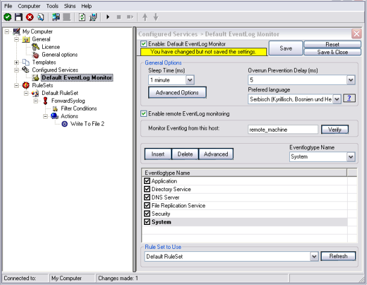Click the move down arrow icon
The height and width of the screenshot is (285, 367).
[x=156, y=17]
